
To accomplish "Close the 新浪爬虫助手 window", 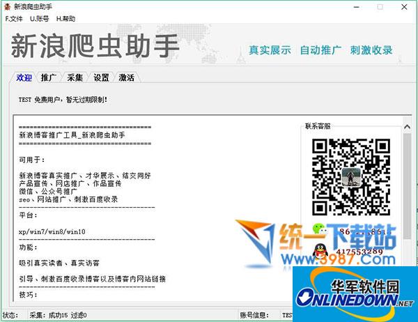I will [404, 7].
